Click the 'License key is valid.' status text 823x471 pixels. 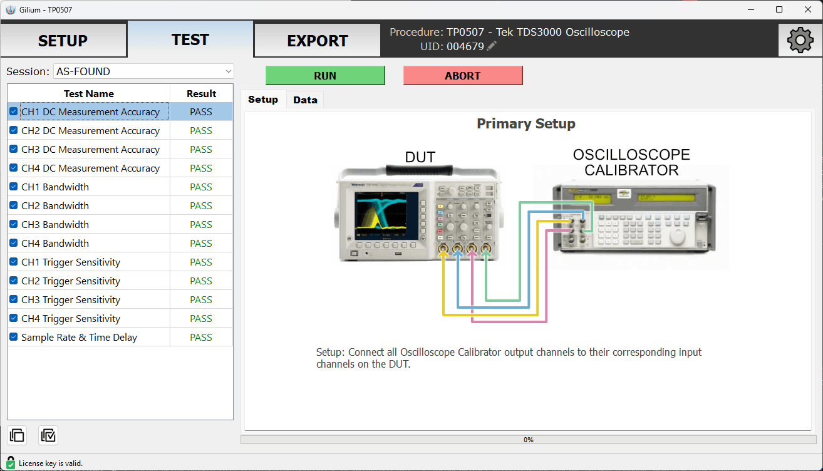(x=51, y=463)
